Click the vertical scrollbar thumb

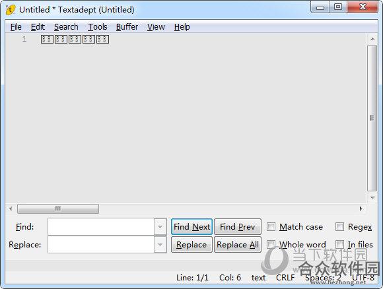(x=372, y=118)
